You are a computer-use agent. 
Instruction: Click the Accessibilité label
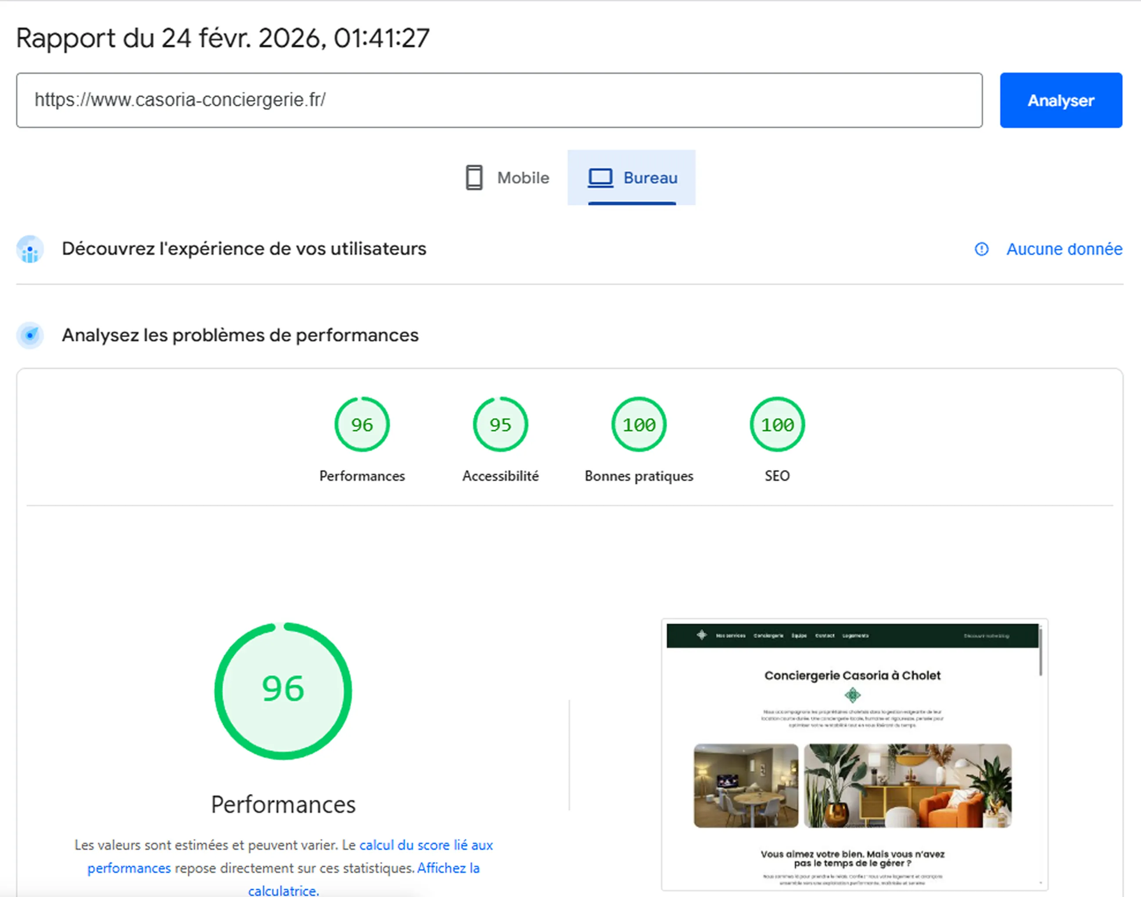pyautogui.click(x=500, y=476)
